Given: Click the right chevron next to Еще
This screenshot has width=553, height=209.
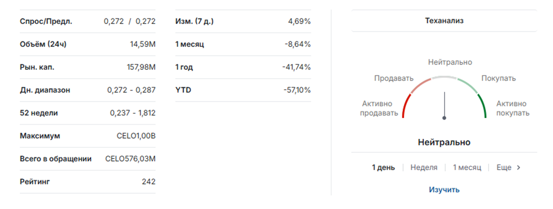Looking at the screenshot, I should point(518,167).
